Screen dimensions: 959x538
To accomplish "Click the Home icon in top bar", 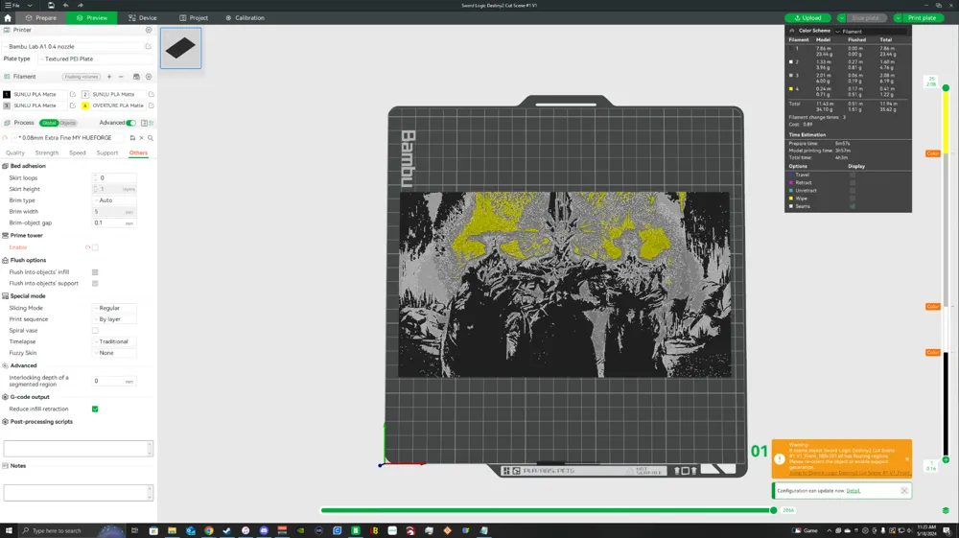I will coord(8,17).
